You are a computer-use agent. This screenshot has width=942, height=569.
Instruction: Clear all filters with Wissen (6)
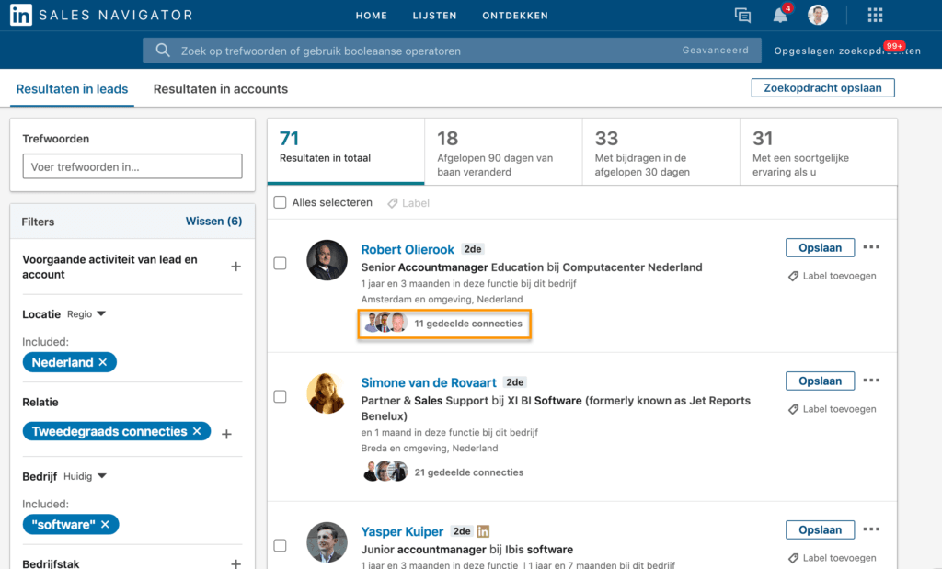[213, 222]
